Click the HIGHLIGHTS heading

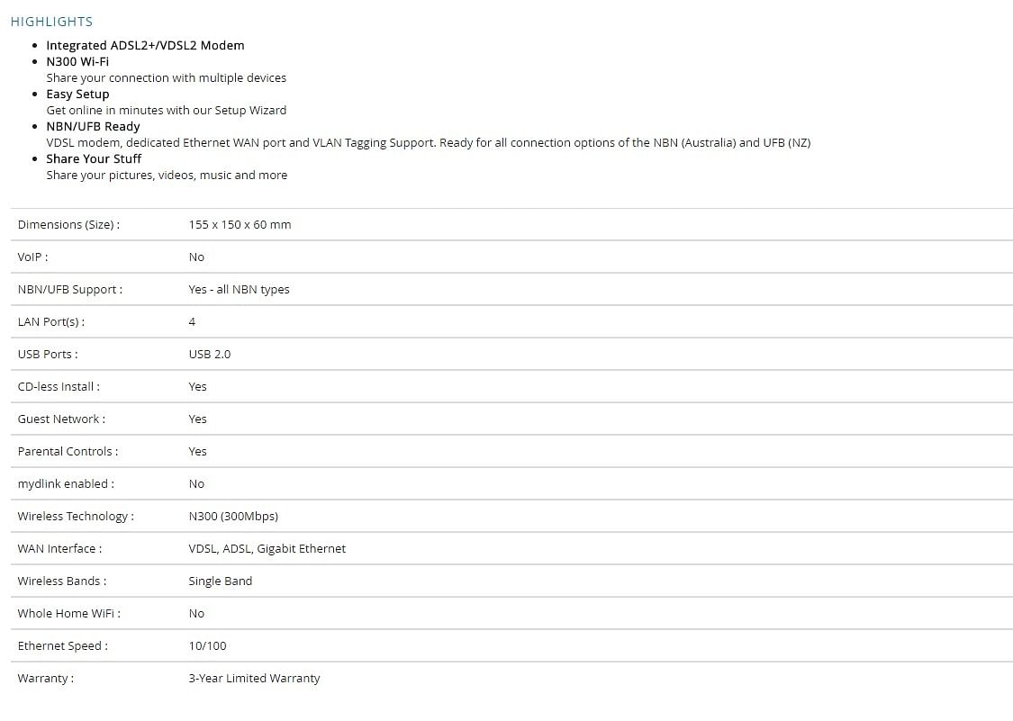[x=51, y=22]
